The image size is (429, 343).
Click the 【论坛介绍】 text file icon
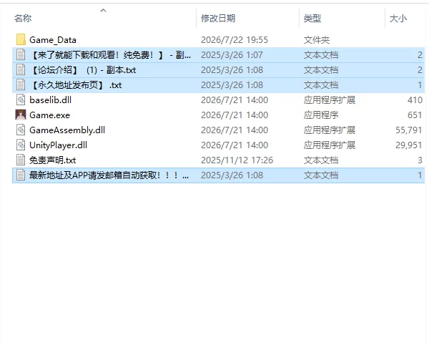pyautogui.click(x=21, y=70)
